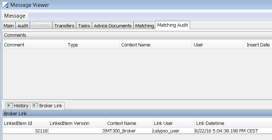Open the Matching tab

pyautogui.click(x=145, y=26)
